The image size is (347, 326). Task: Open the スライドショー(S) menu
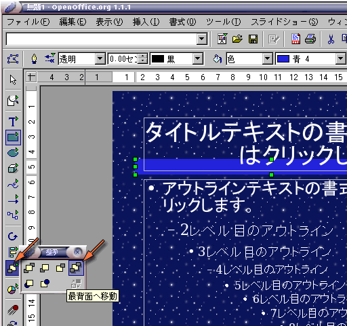[285, 22]
